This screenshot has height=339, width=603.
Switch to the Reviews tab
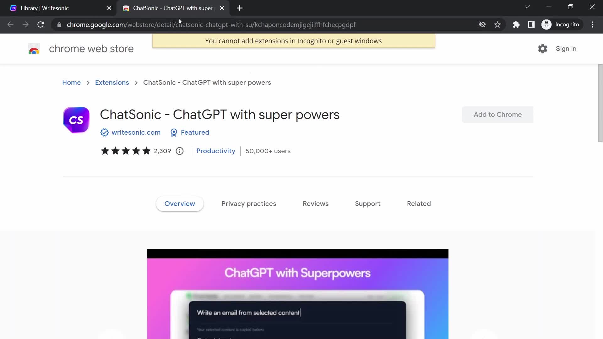(316, 204)
